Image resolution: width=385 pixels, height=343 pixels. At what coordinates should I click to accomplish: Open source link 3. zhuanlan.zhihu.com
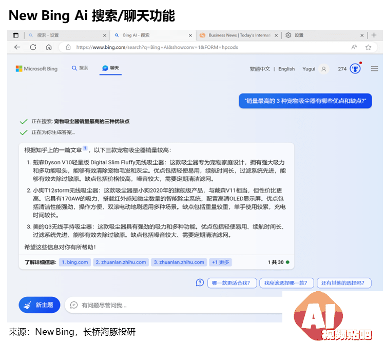(x=179, y=262)
